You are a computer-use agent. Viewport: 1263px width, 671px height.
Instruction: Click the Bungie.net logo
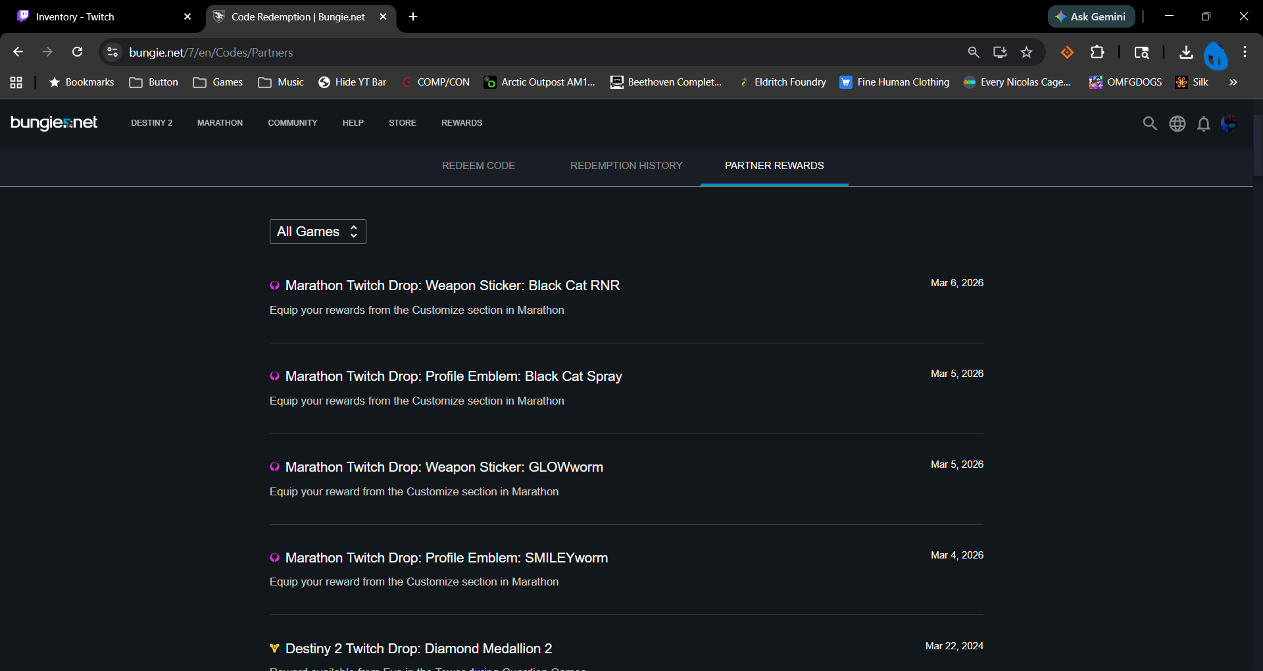click(x=54, y=123)
